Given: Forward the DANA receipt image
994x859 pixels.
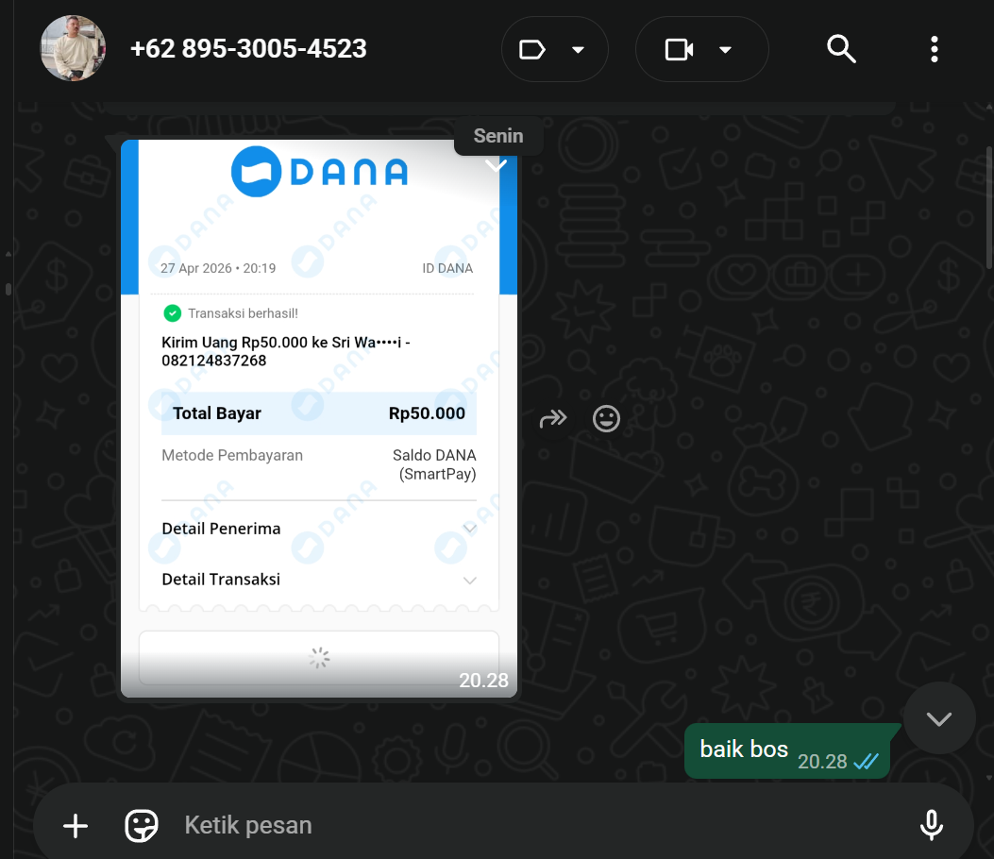Looking at the screenshot, I should click(553, 418).
